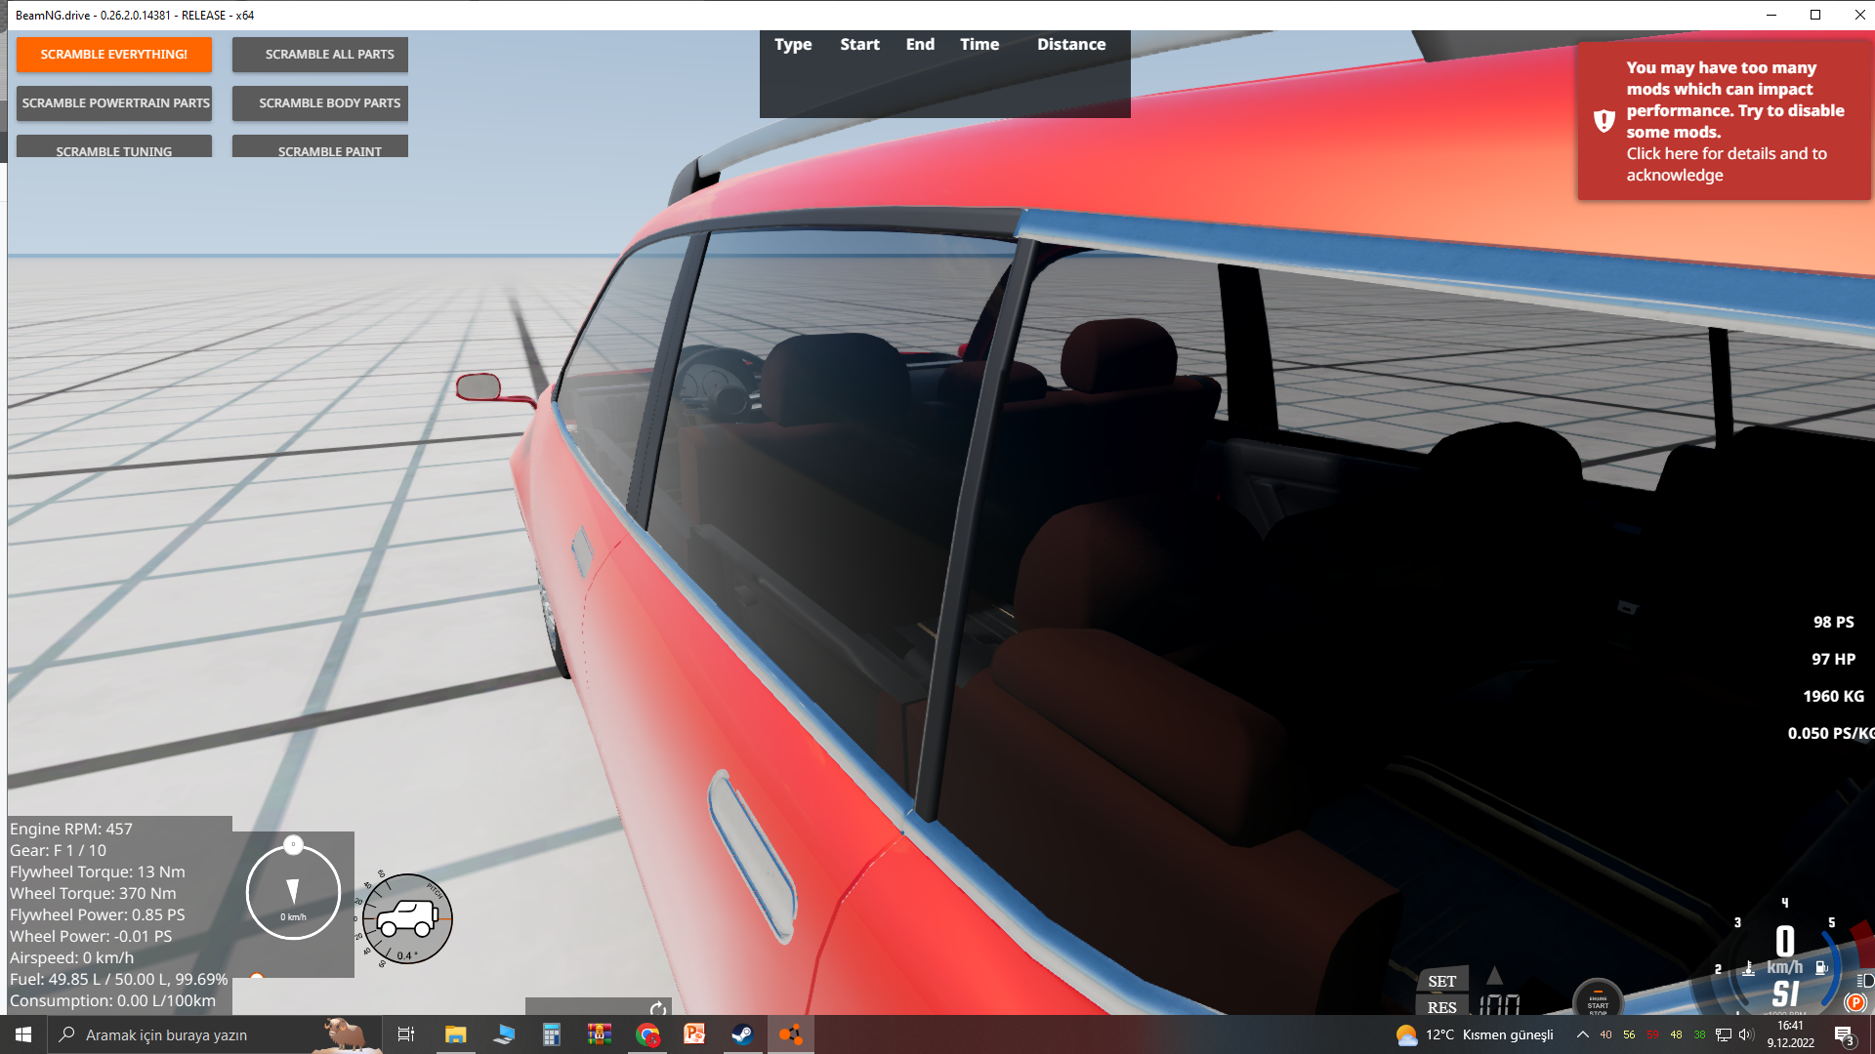Image resolution: width=1875 pixels, height=1054 pixels.
Task: Increase cruise speed with up arrow
Action: (x=1494, y=975)
